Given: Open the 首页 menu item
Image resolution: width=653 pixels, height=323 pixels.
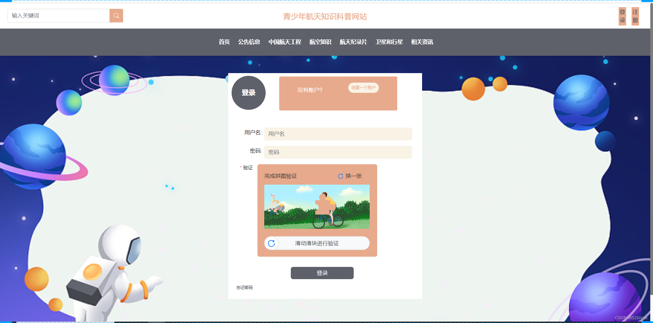Looking at the screenshot, I should coord(224,42).
